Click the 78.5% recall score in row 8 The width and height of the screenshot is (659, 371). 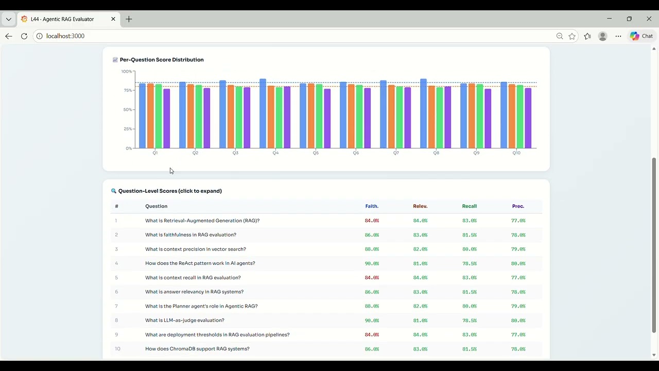click(470, 321)
